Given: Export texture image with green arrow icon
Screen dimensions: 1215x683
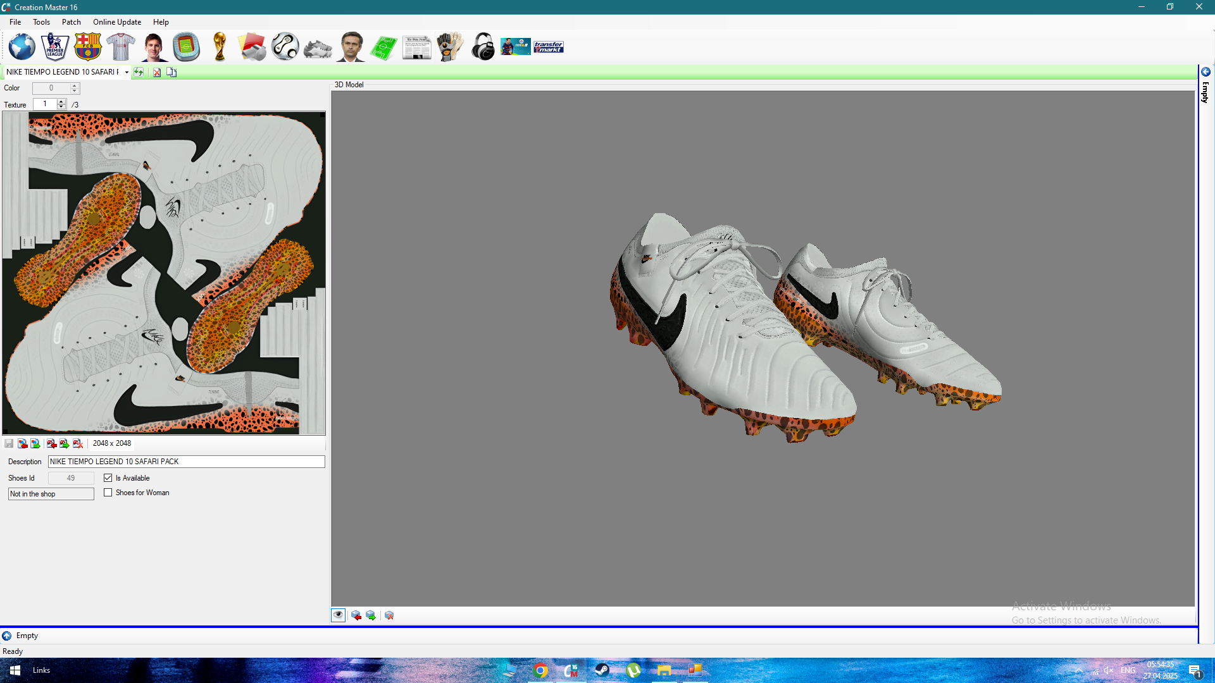Looking at the screenshot, I should point(35,443).
